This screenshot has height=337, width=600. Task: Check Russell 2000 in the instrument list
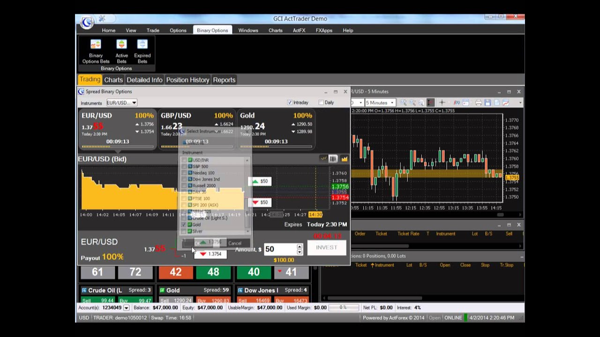tap(184, 186)
